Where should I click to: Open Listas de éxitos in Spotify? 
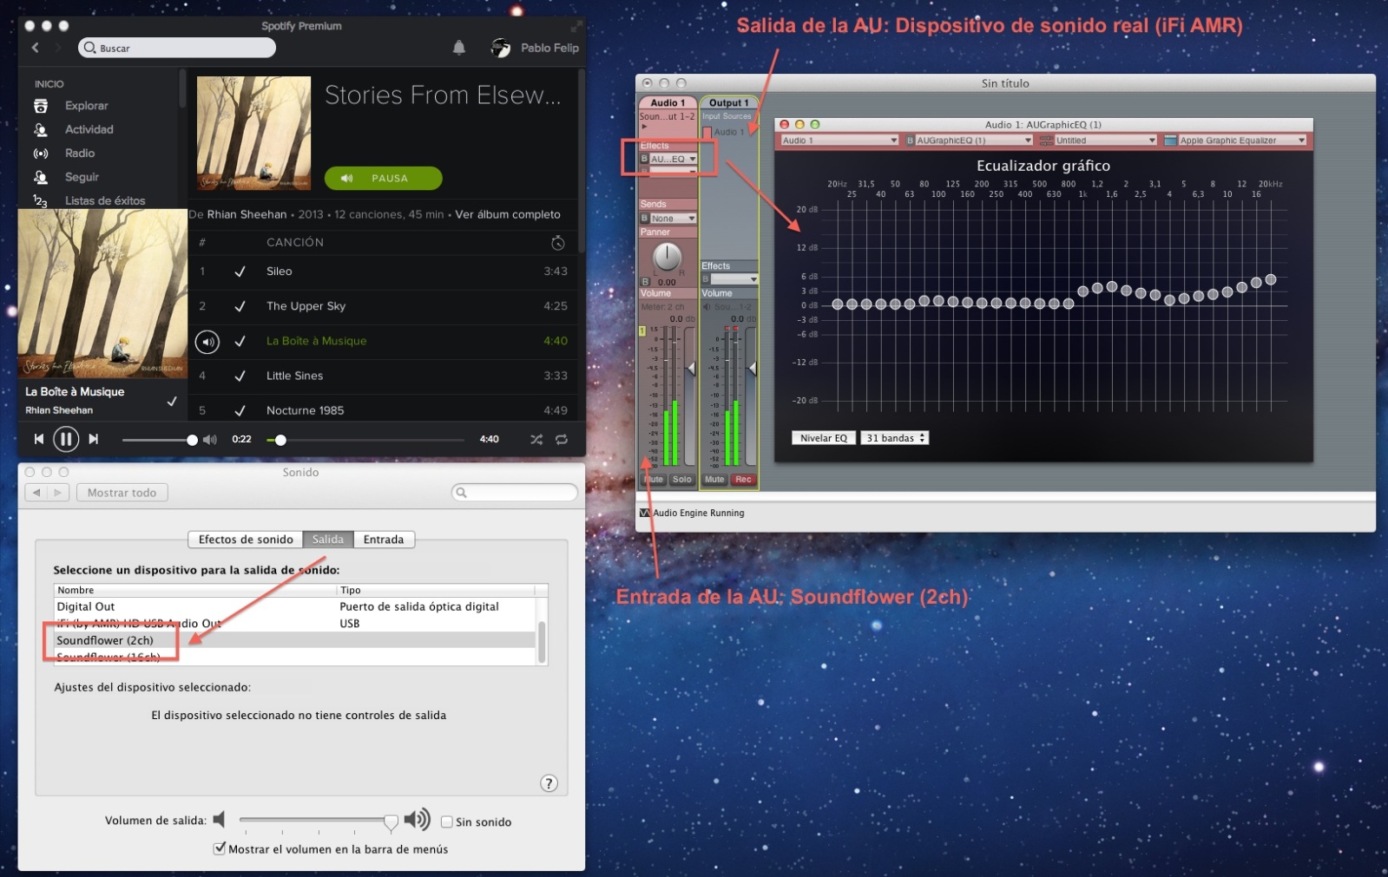point(105,200)
